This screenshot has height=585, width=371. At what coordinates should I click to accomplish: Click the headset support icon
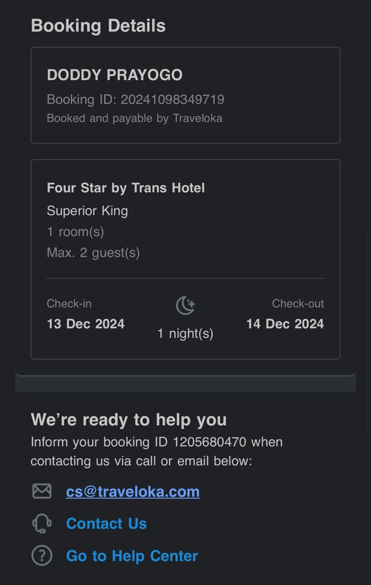click(42, 523)
